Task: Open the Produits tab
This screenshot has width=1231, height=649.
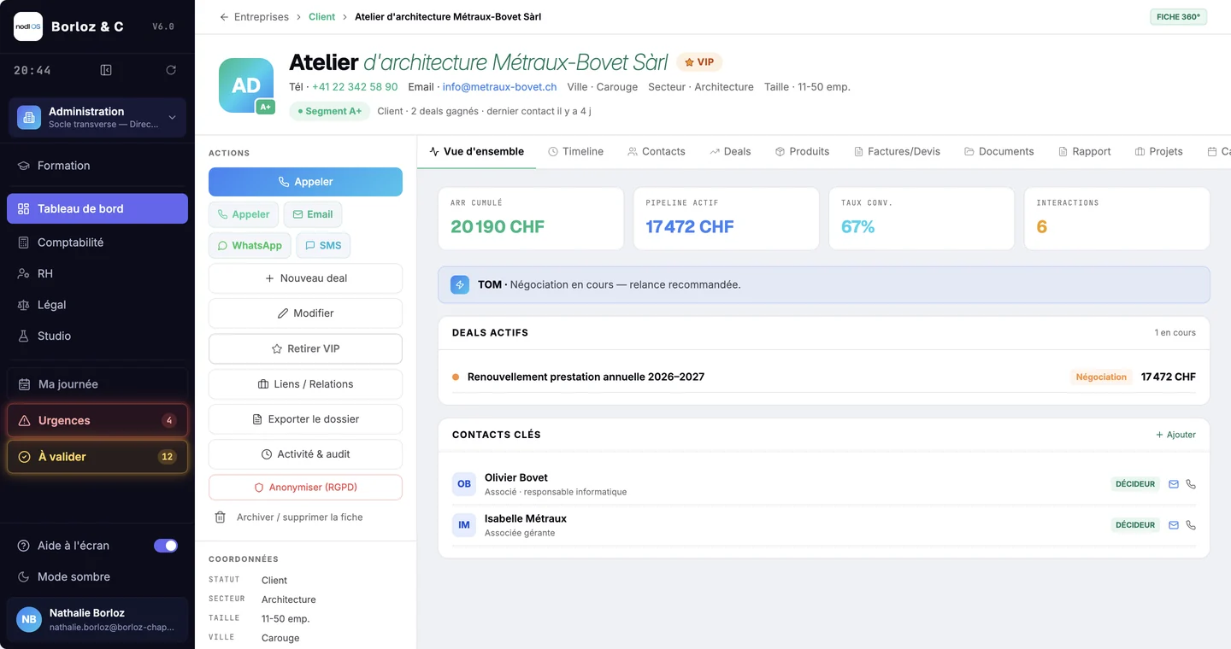Action: (x=802, y=151)
